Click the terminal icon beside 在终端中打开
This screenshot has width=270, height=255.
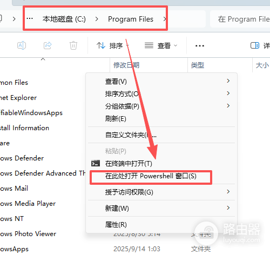[x=96, y=163]
